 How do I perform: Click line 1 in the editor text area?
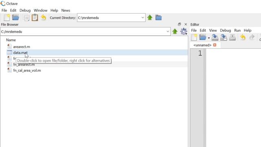pyautogui.click(x=233, y=53)
